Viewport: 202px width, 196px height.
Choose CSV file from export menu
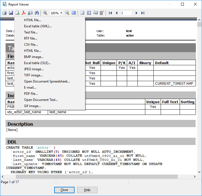pyautogui.click(x=31, y=45)
